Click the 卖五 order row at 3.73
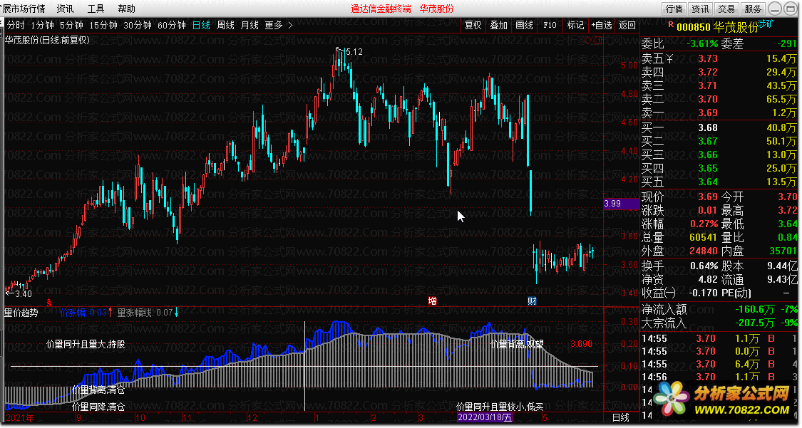 (719, 58)
